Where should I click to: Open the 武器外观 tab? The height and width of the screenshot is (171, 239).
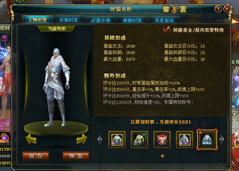100,20
